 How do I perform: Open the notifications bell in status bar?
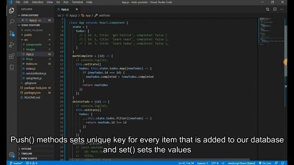pos(283,163)
